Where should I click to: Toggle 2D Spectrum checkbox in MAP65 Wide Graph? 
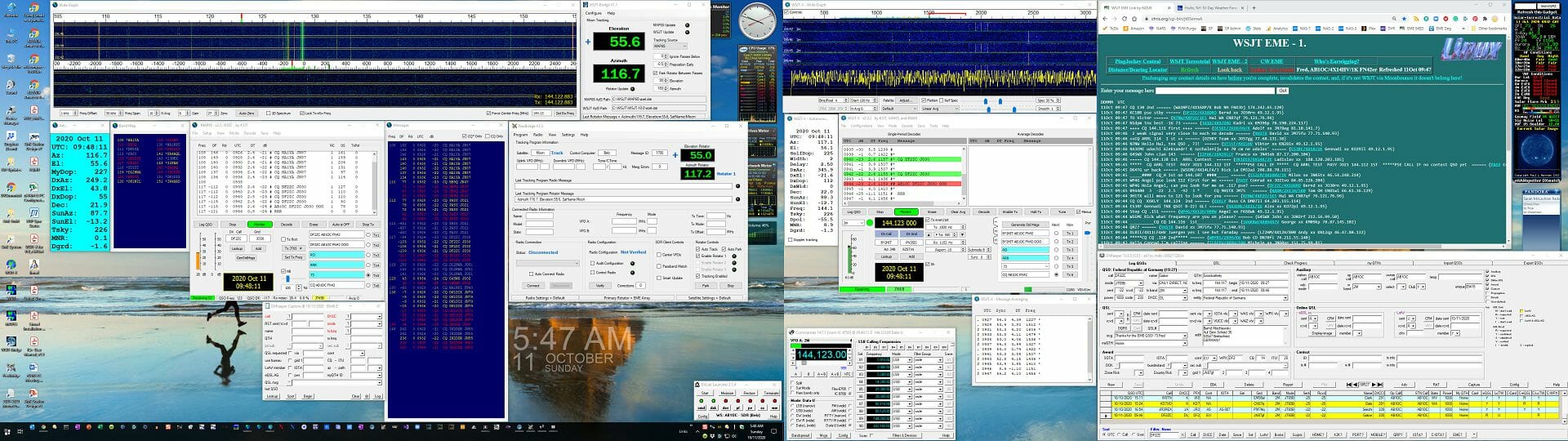pos(268,114)
